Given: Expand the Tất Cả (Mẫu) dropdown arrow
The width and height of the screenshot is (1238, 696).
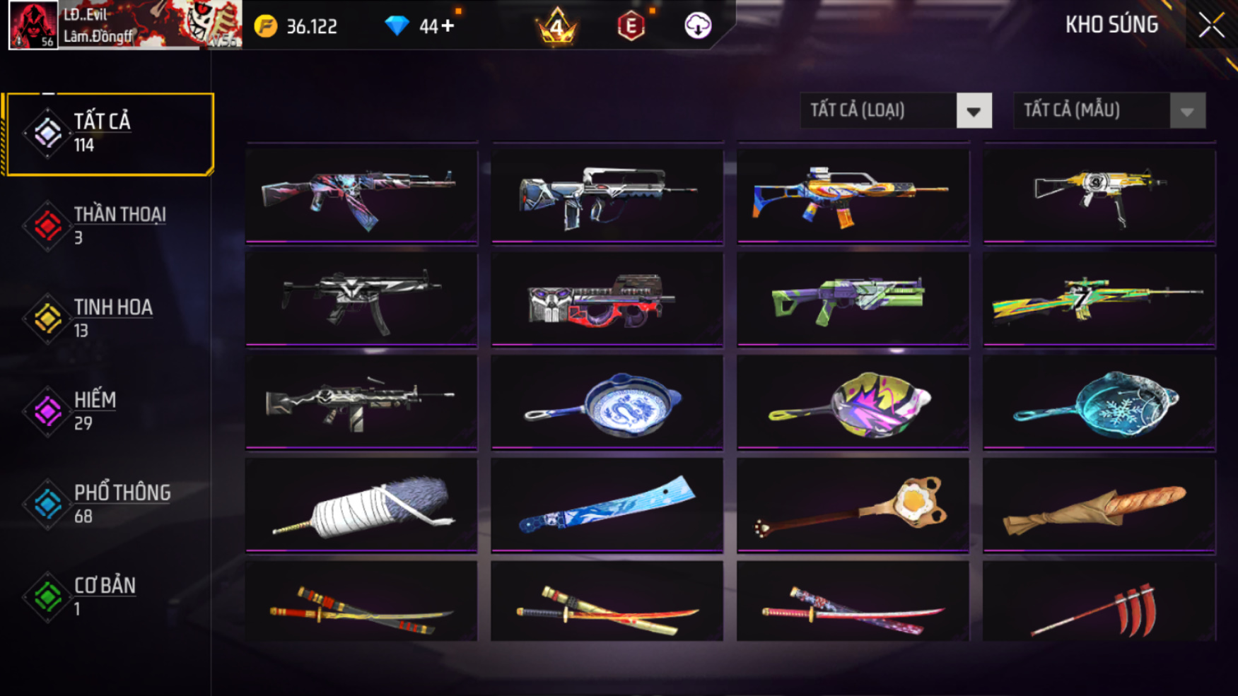Looking at the screenshot, I should click(x=1187, y=111).
